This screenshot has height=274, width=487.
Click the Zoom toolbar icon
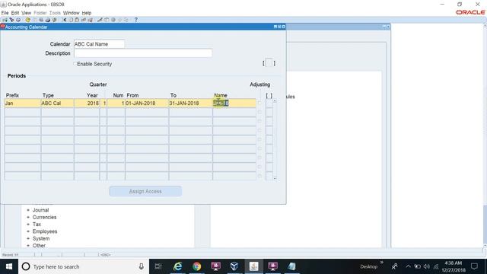107,20
